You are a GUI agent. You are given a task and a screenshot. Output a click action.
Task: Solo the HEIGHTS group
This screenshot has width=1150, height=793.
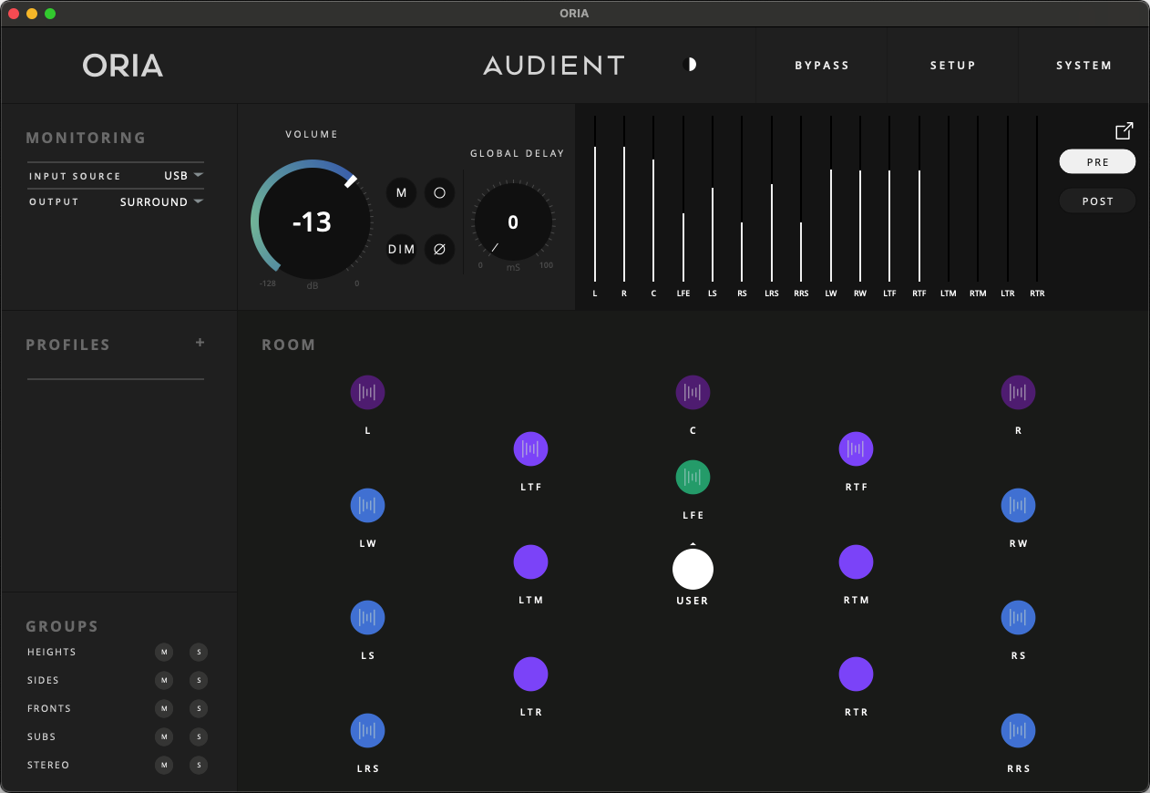click(199, 652)
